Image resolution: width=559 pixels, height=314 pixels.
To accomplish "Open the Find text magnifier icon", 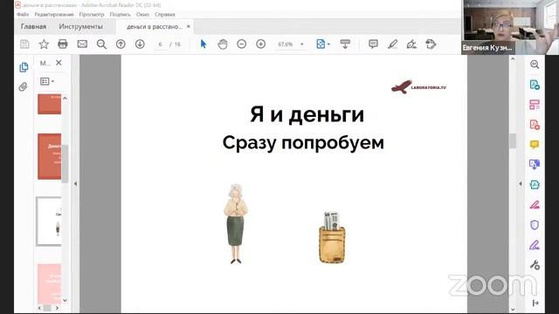I will tap(101, 44).
